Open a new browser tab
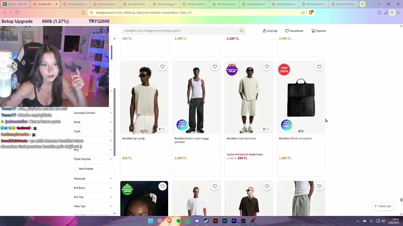The width and height of the screenshot is (403, 226). coord(362,4)
